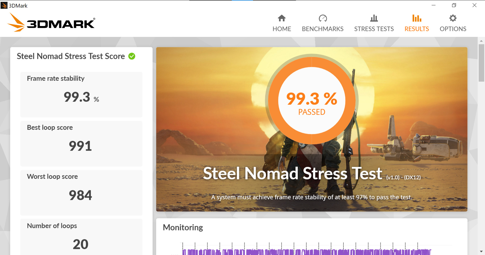This screenshot has height=255, width=485.
Task: Click the green passed checkmark icon
Action: 132,56
